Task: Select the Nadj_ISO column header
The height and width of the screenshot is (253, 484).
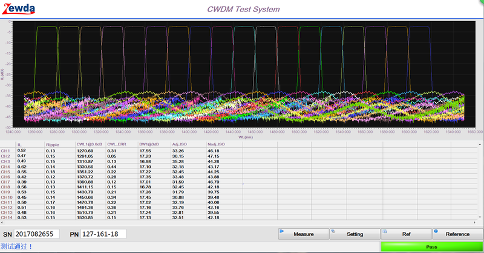Action: [216, 144]
